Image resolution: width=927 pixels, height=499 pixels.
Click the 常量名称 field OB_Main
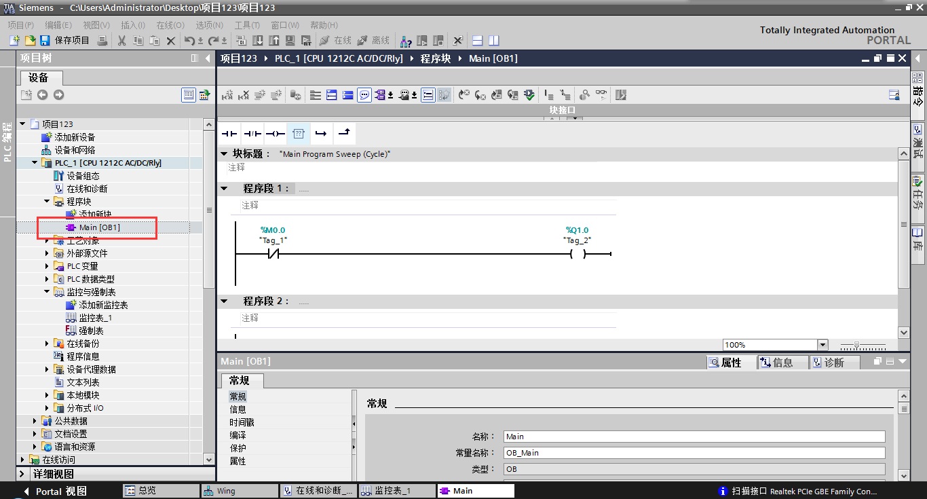694,453
